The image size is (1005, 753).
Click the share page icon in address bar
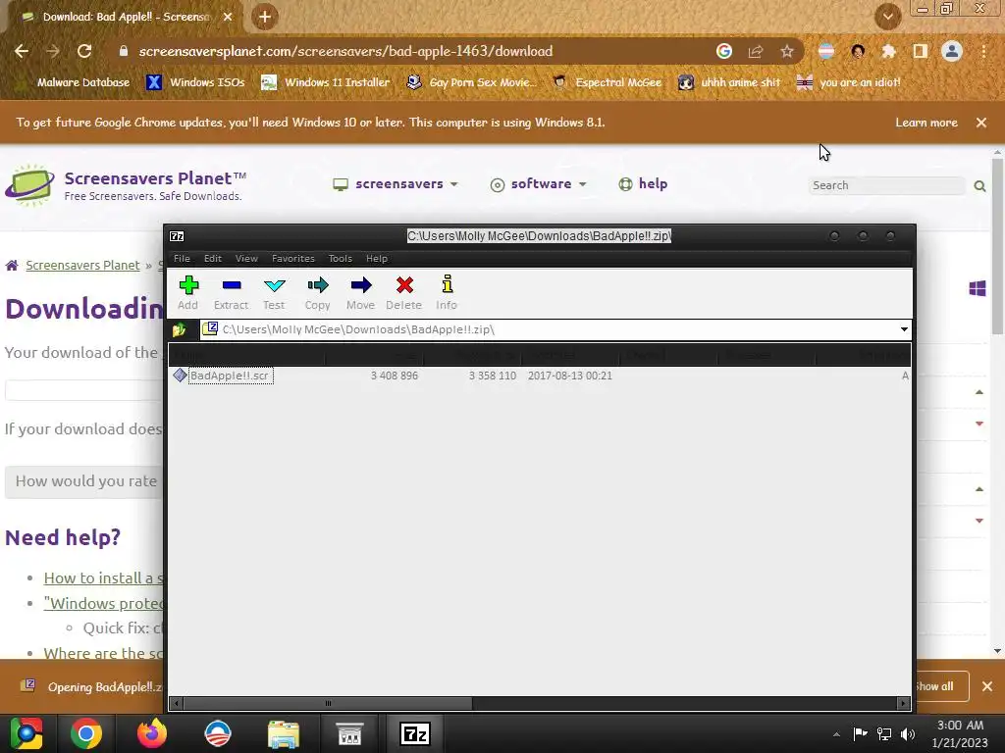coord(756,51)
